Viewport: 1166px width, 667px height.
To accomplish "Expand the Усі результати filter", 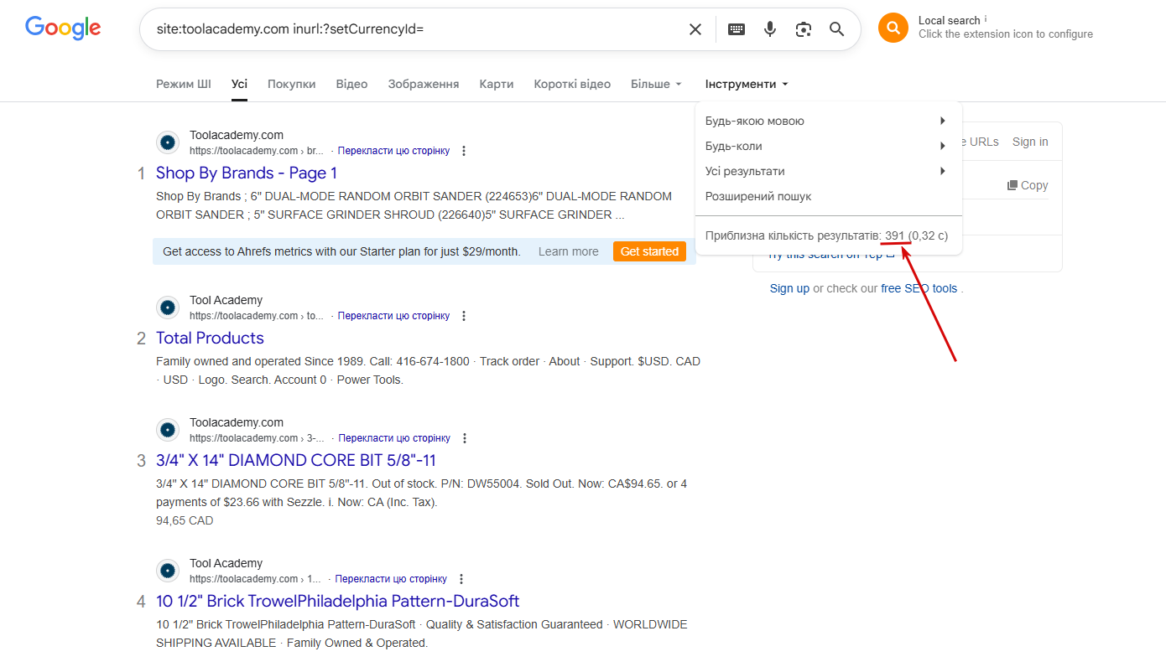I will click(828, 171).
